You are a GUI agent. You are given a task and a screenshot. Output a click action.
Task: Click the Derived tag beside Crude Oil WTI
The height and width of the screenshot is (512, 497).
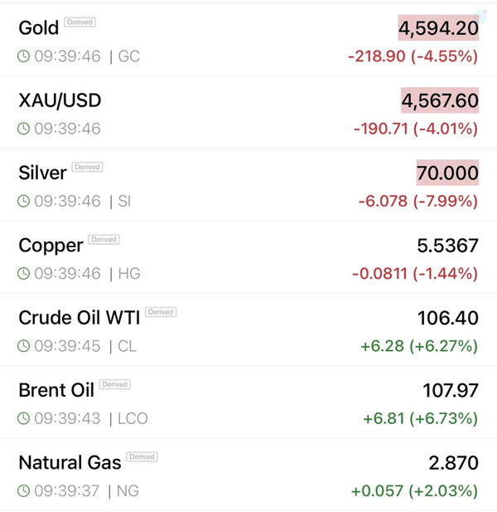(161, 312)
